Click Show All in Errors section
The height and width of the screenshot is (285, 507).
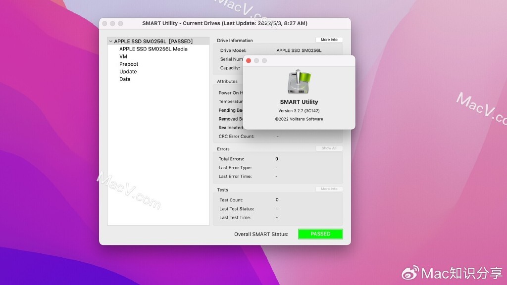pos(329,148)
